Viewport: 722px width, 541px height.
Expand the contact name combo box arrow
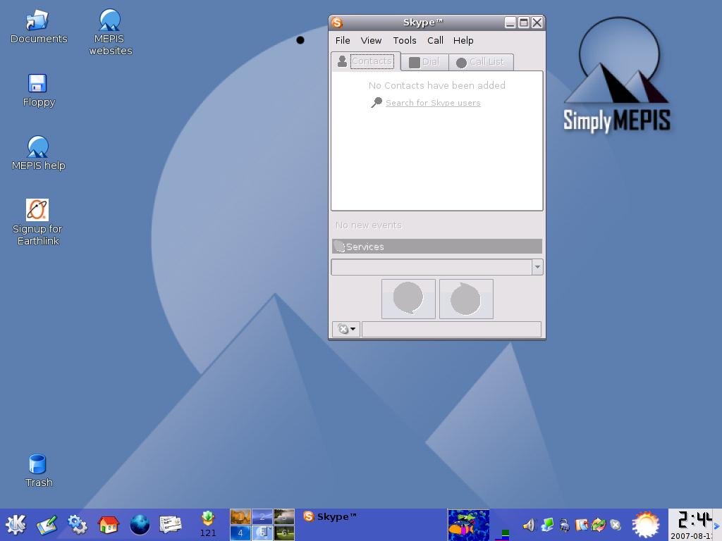click(x=537, y=267)
